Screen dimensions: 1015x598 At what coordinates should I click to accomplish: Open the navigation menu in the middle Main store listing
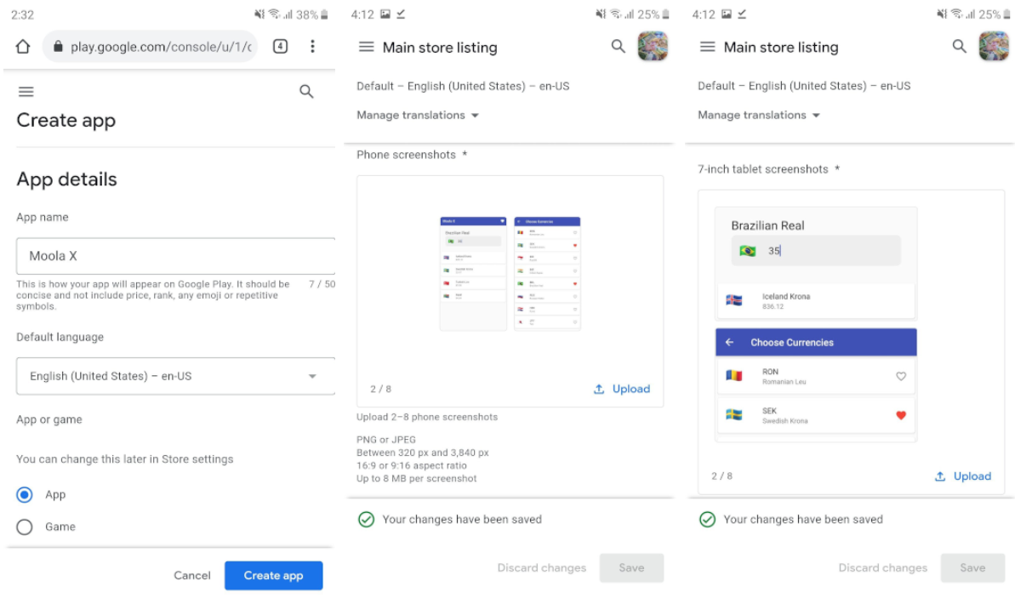coord(366,47)
